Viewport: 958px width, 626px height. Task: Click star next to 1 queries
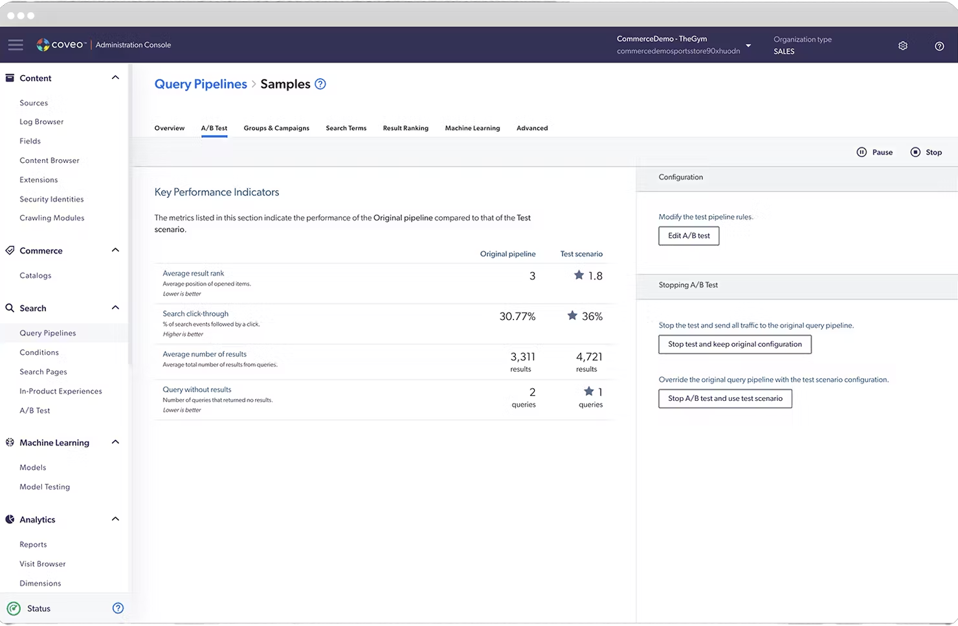pos(589,391)
